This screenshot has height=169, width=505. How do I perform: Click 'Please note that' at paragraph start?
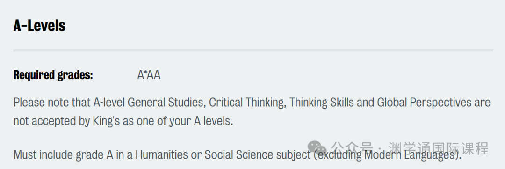click(x=52, y=103)
